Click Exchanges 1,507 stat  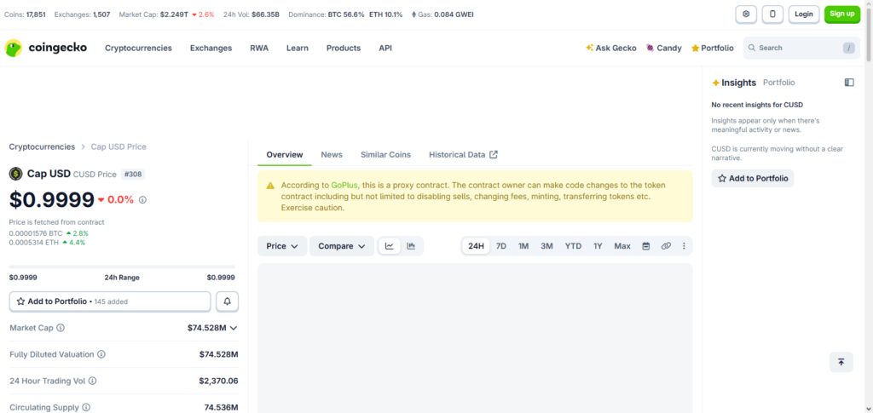point(82,14)
